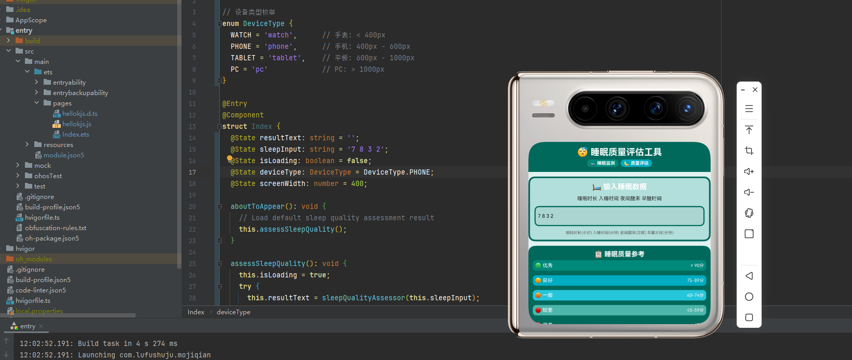The width and height of the screenshot is (852, 360).
Task: Open the emulator hamburger menu
Action: pyautogui.click(x=749, y=109)
